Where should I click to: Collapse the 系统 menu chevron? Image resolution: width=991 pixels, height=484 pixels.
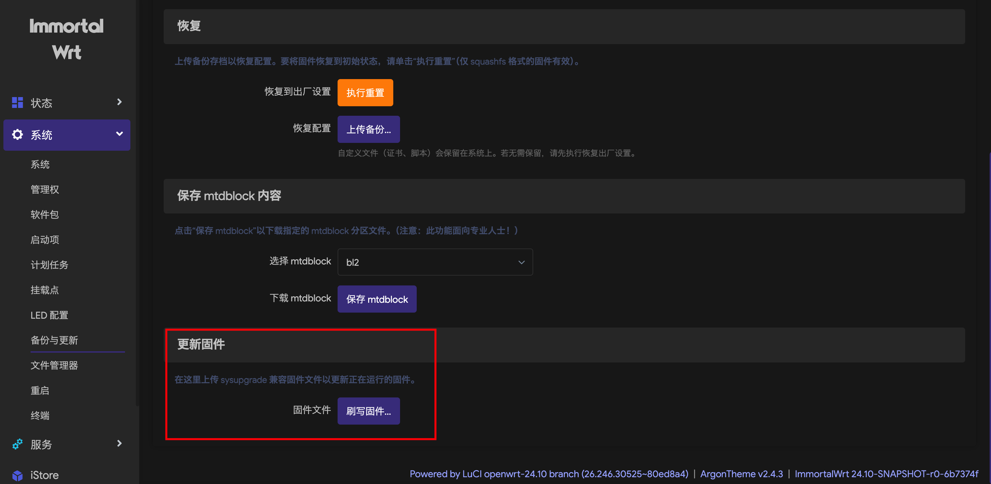coord(119,134)
